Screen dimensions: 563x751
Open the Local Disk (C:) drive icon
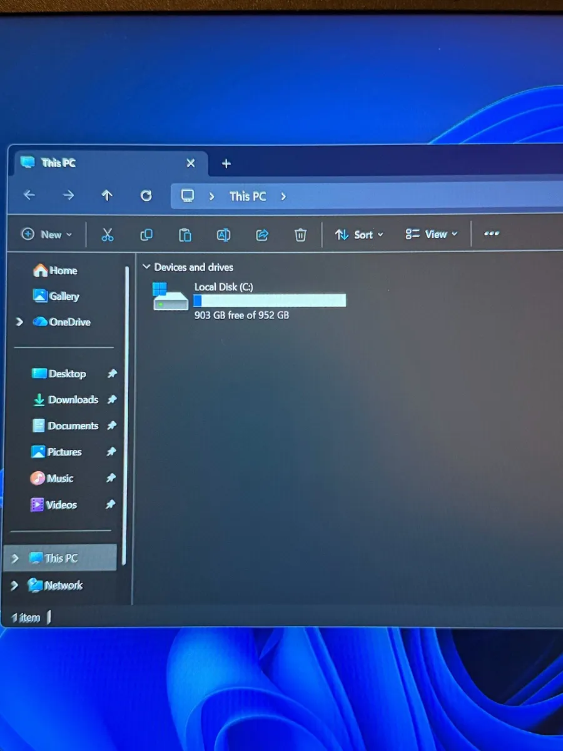170,296
